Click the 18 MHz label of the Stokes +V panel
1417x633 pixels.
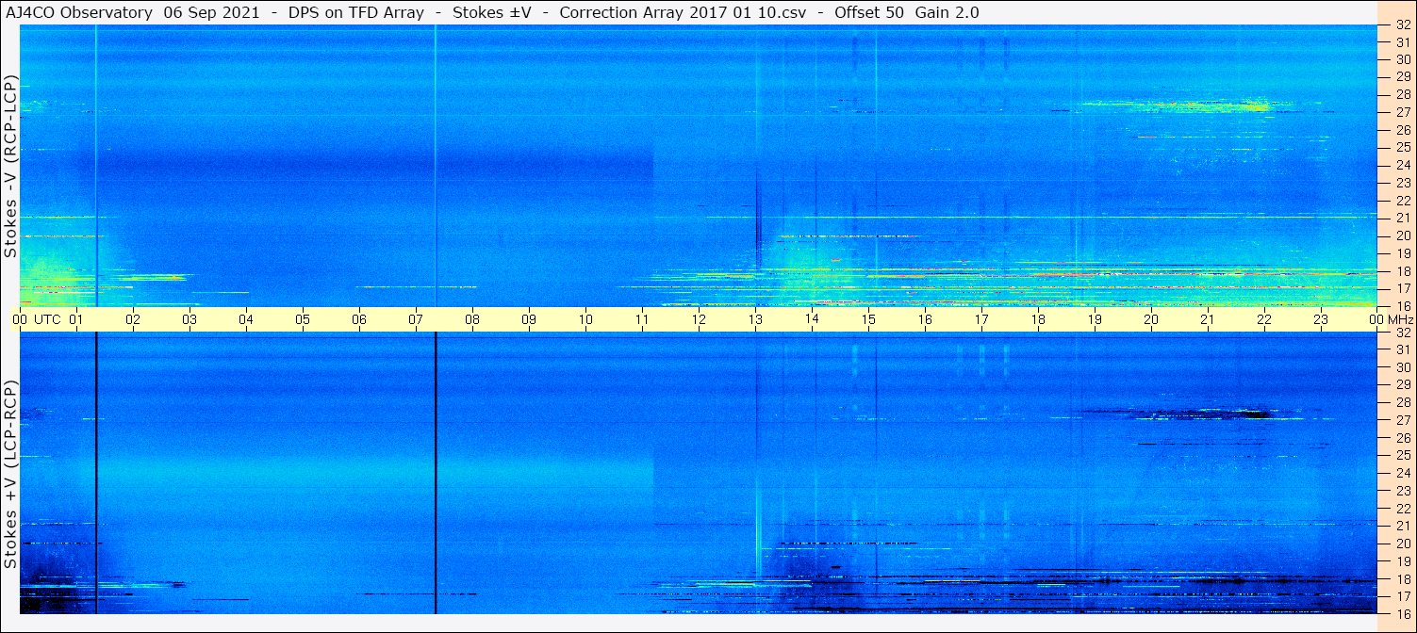coord(1403,578)
